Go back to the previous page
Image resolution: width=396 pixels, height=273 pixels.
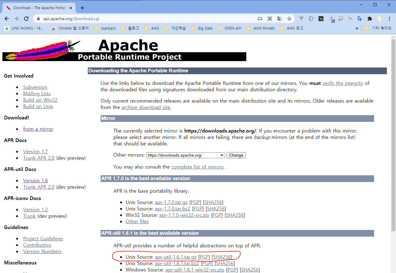click(7, 19)
